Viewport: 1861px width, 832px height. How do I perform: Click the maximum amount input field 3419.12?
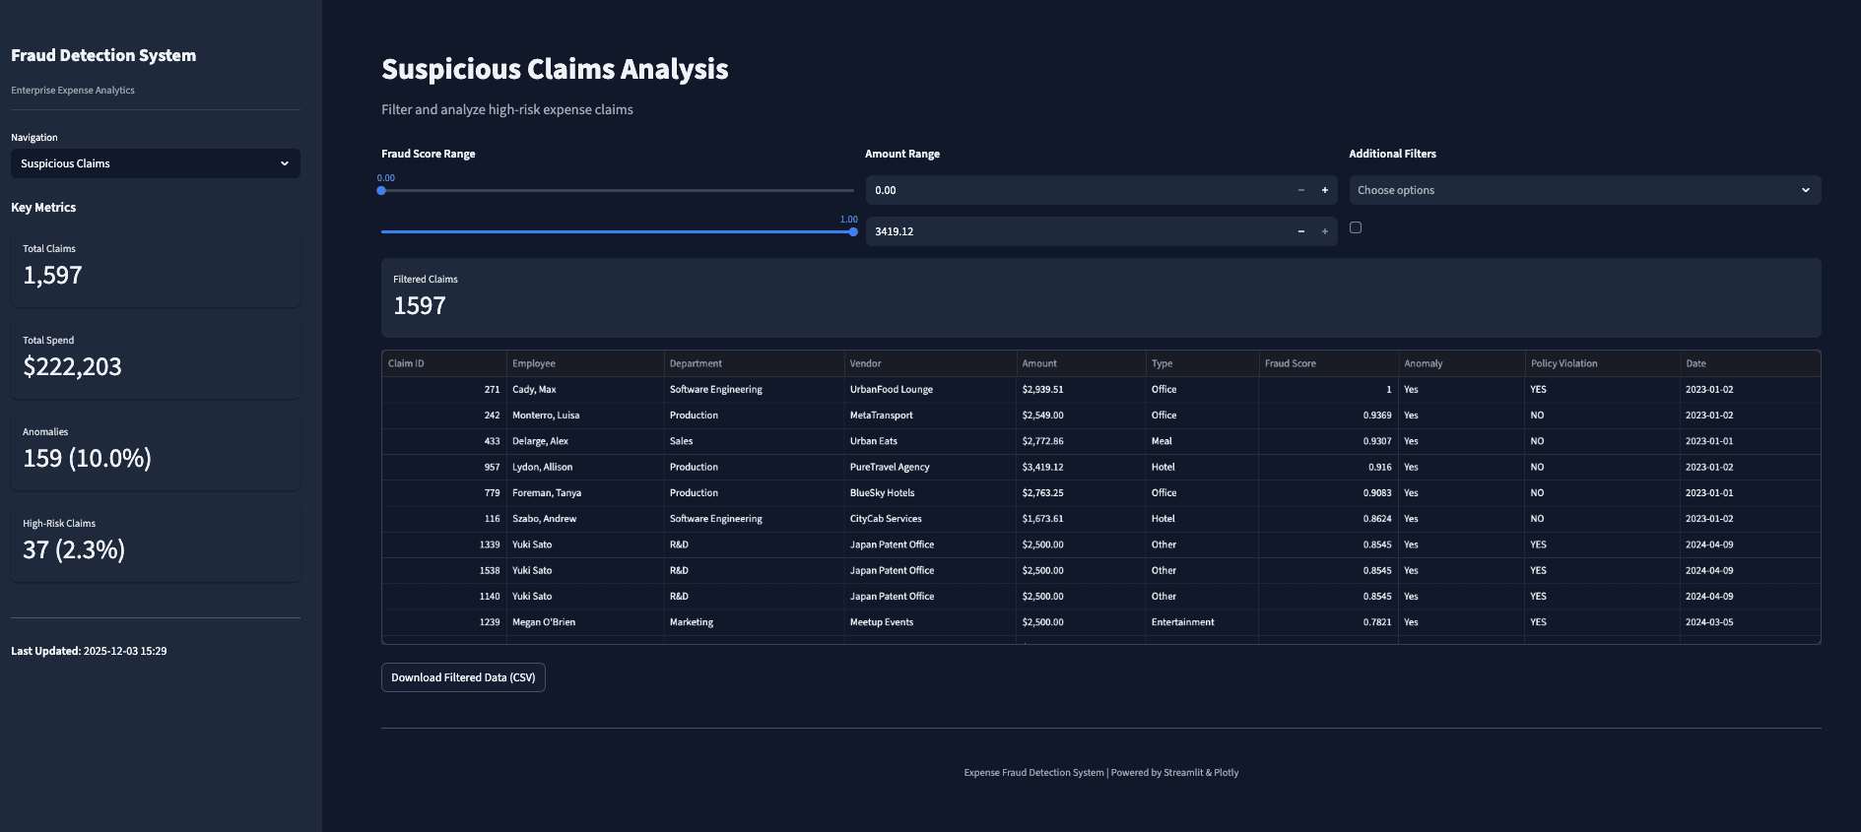point(1077,231)
